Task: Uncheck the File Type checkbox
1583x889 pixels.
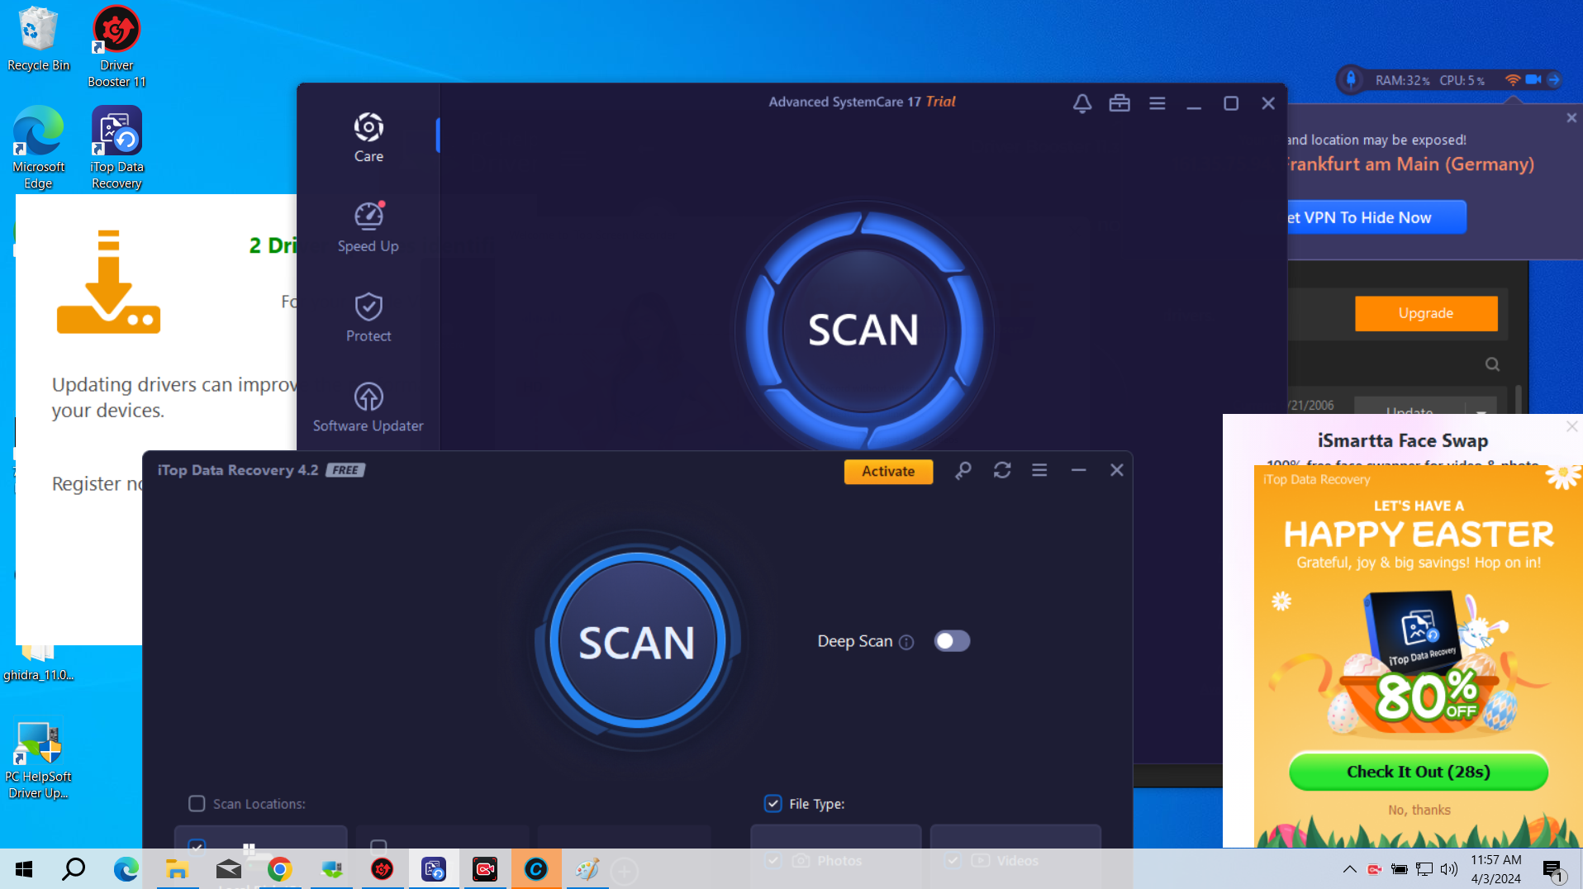Action: point(772,803)
